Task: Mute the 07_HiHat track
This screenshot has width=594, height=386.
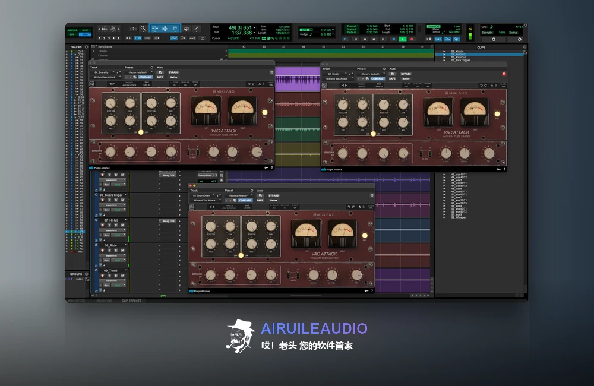Action: click(x=122, y=225)
